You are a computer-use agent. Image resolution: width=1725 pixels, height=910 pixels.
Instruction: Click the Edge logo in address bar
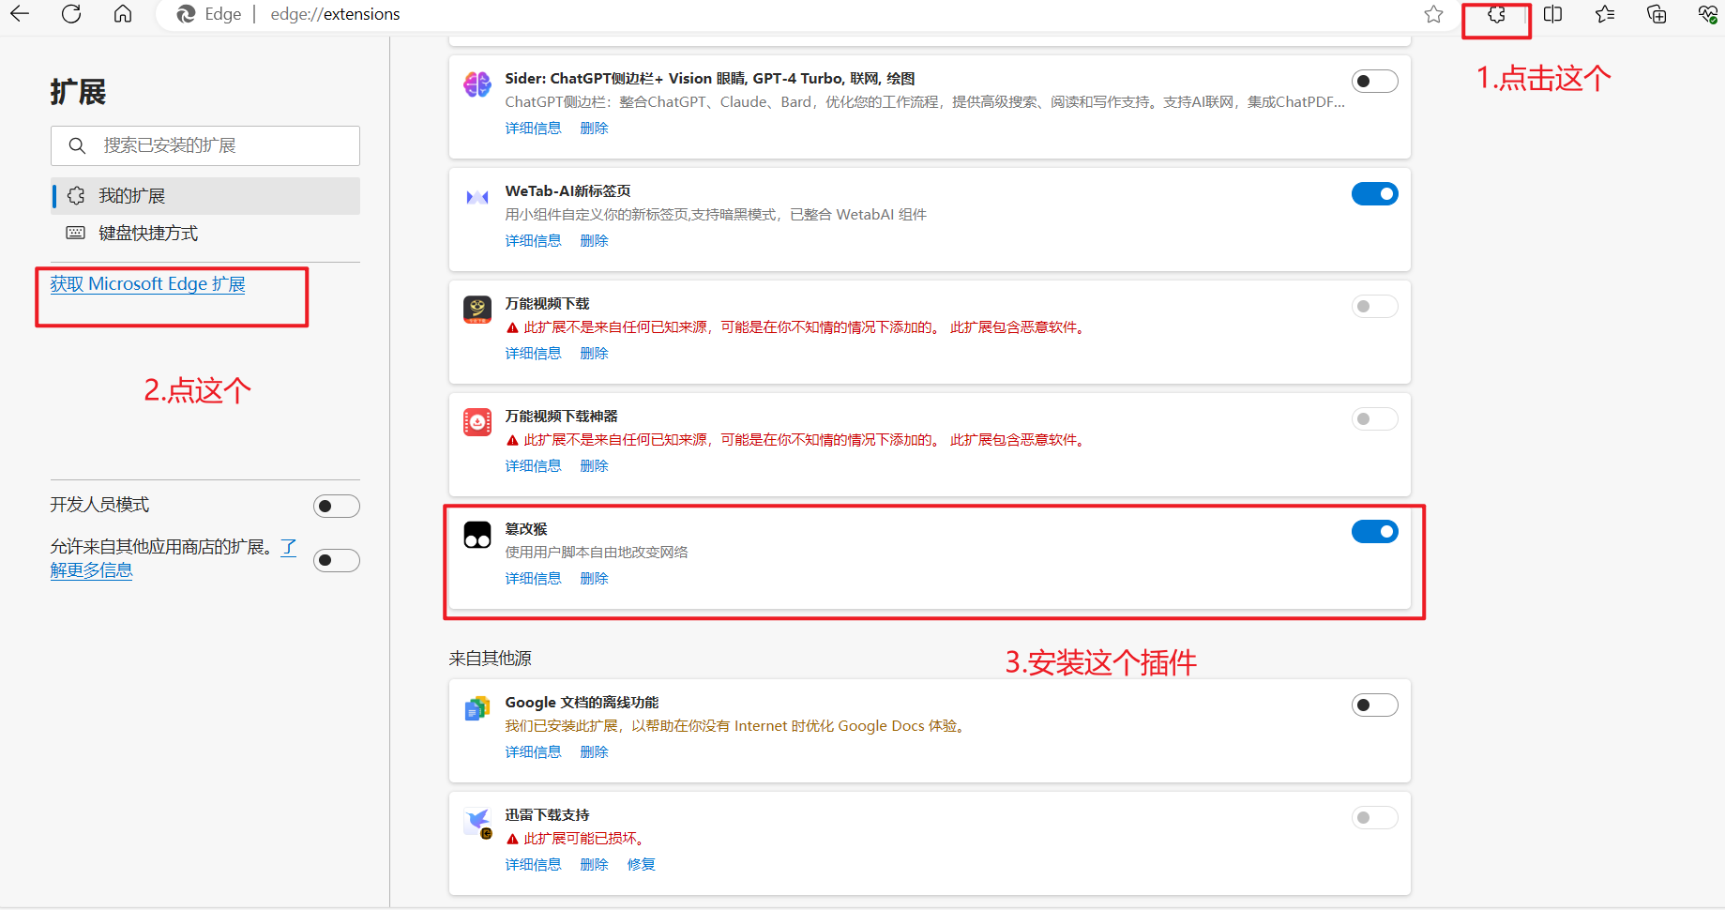187,14
